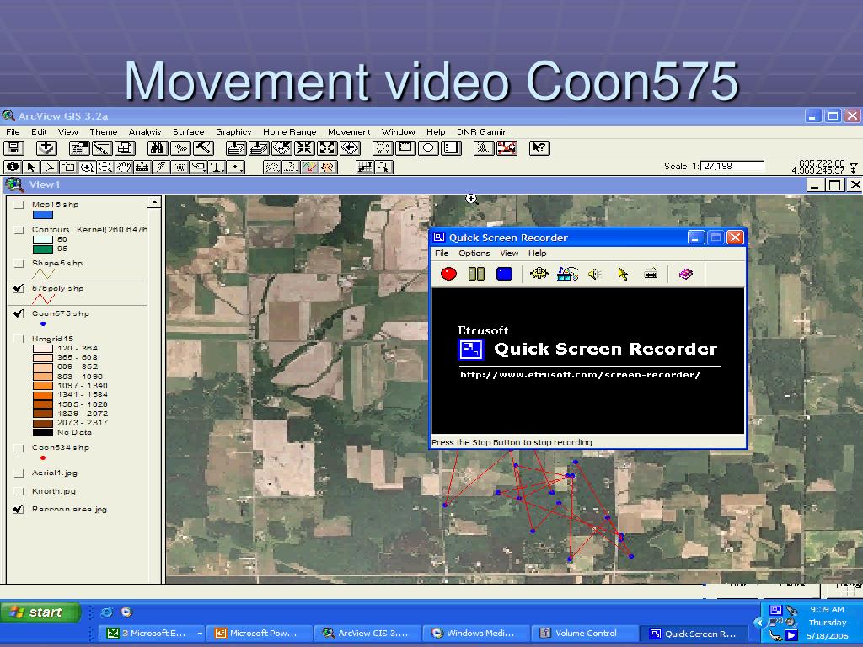Click the legend panel scroll-up arrow
The image size is (863, 647).
point(155,203)
